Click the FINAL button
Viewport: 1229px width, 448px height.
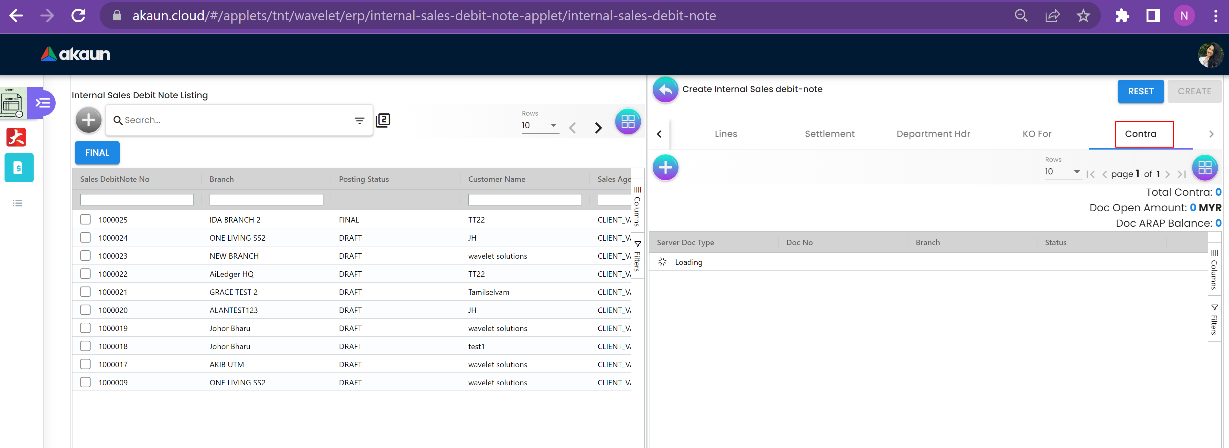point(97,152)
